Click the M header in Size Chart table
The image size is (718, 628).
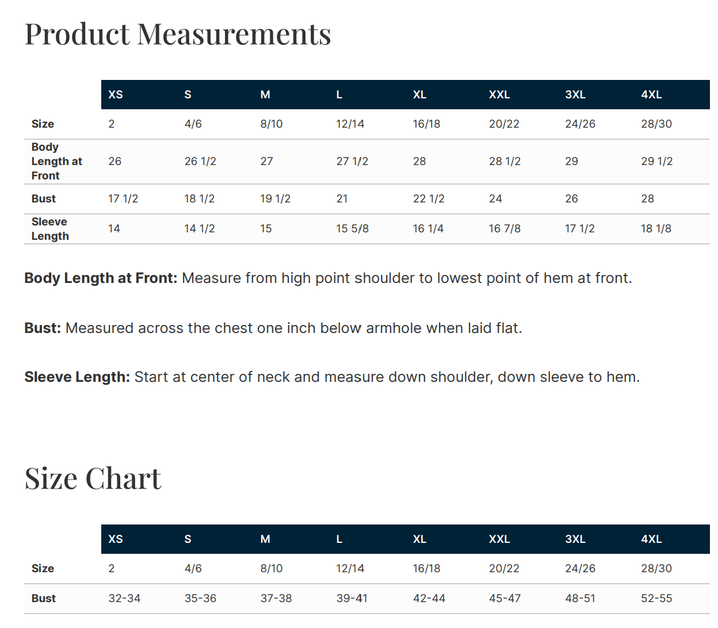pos(265,539)
